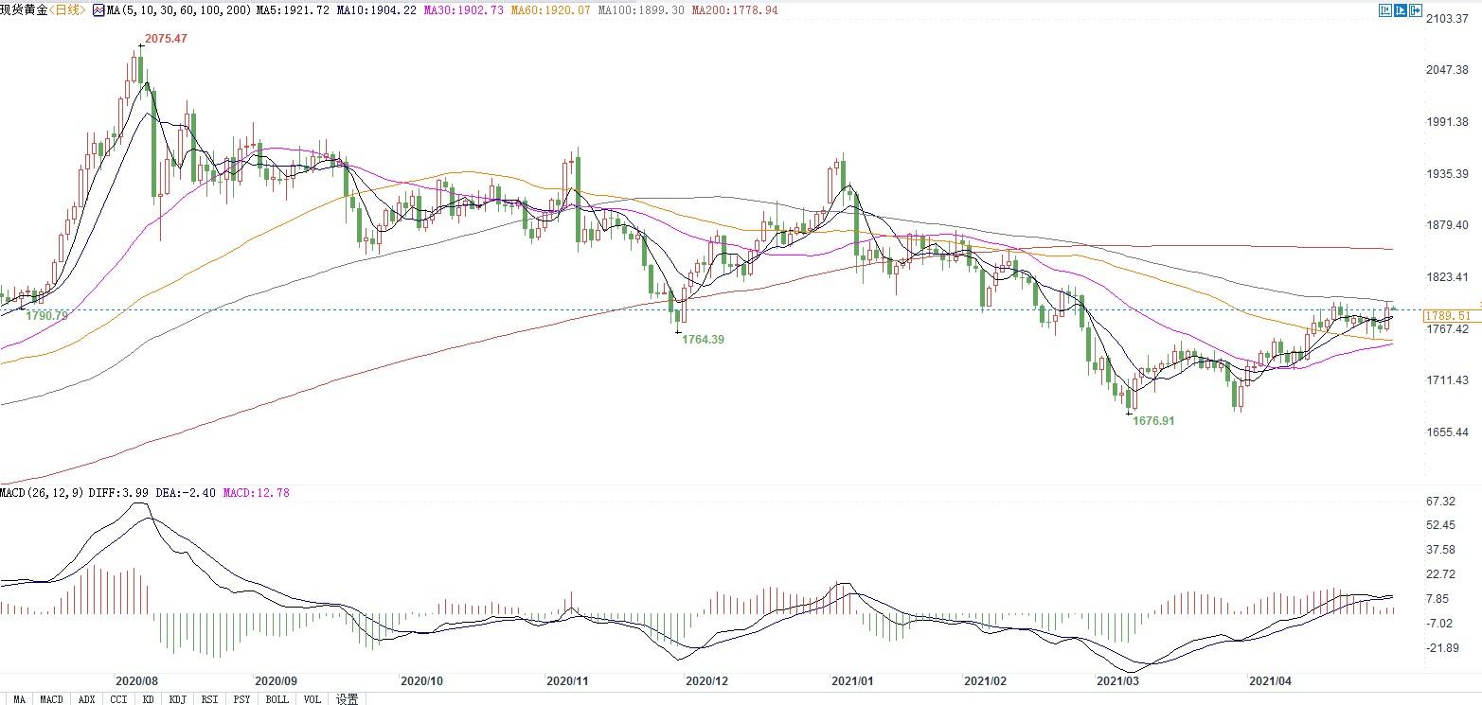1482x705 pixels.
Task: Click the 2020/10 date label on time axis
Action: (422, 680)
